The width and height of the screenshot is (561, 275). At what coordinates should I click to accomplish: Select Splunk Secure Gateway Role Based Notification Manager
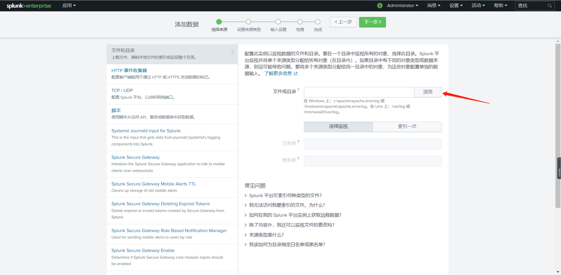tap(172, 234)
